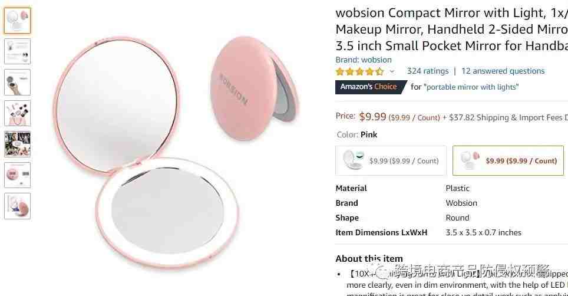This screenshot has width=568, height=296.
Task: Open the "portable mirror with lights" search link
Action: pyautogui.click(x=471, y=87)
